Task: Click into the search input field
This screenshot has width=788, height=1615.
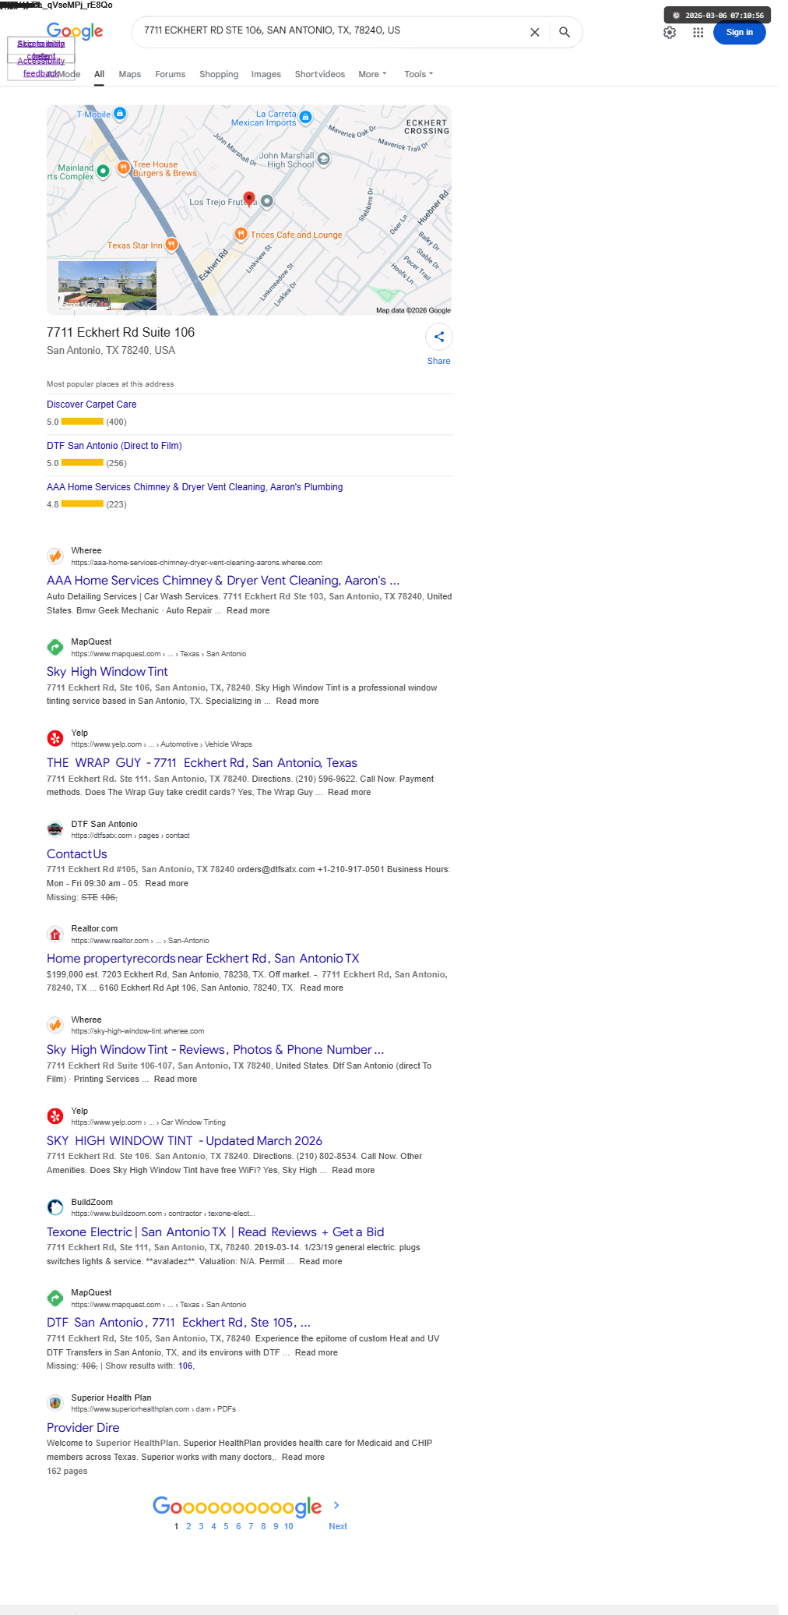Action: tap(331, 30)
